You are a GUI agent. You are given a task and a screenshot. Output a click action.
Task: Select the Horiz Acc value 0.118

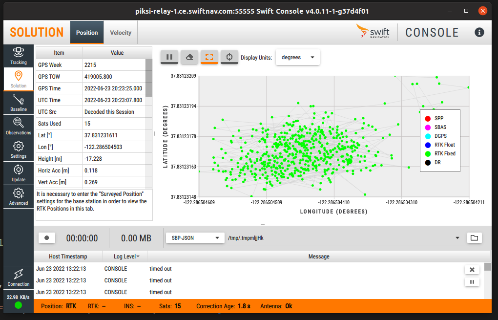pos(114,171)
